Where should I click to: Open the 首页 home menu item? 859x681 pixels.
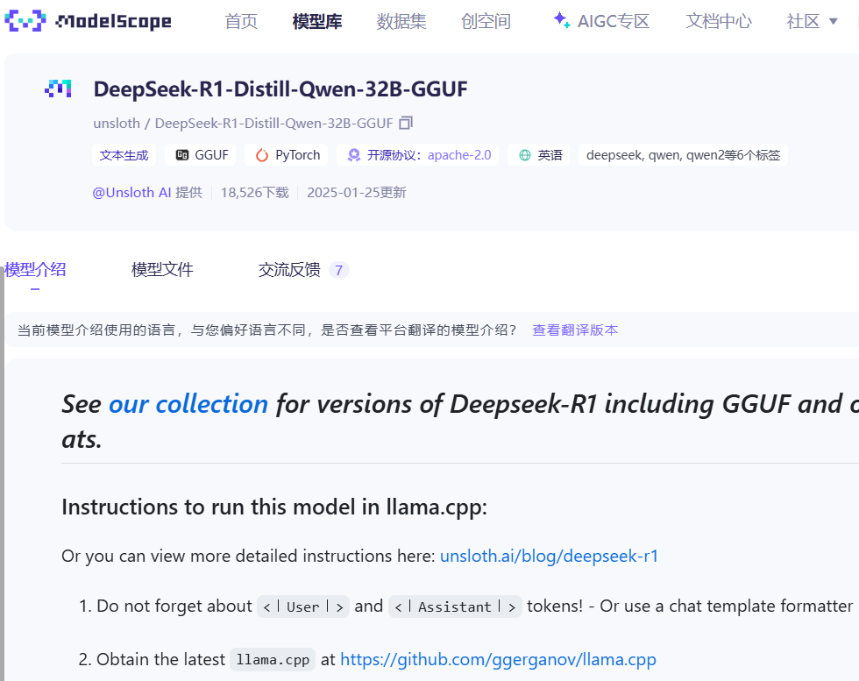pyautogui.click(x=241, y=21)
